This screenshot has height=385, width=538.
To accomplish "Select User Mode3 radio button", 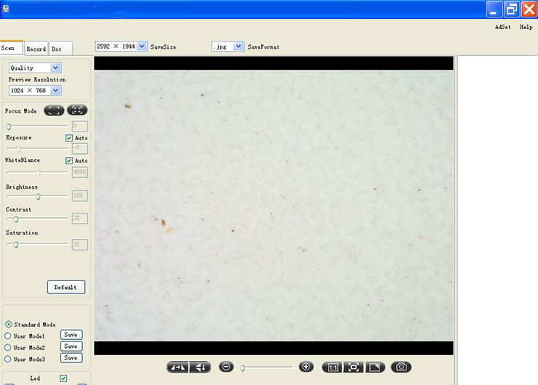I will [8, 360].
